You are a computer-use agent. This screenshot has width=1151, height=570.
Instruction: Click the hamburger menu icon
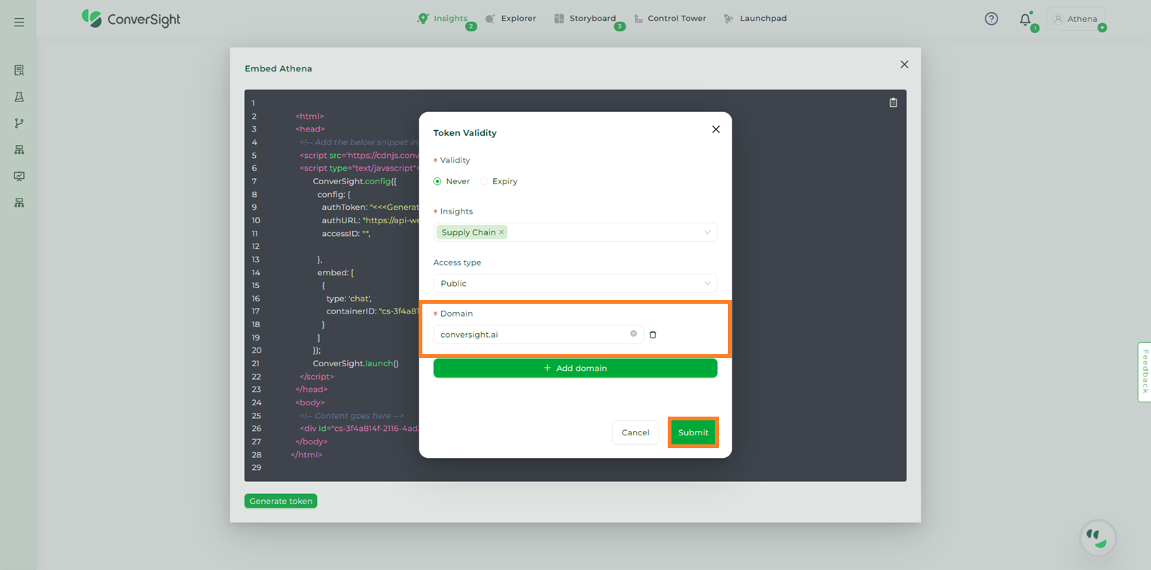20,23
